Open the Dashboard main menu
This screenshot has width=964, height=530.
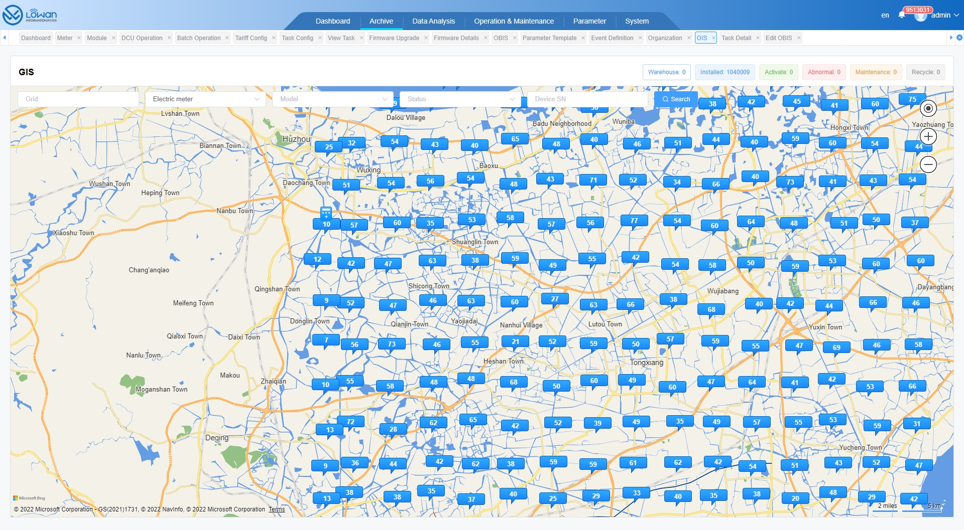pyautogui.click(x=333, y=21)
